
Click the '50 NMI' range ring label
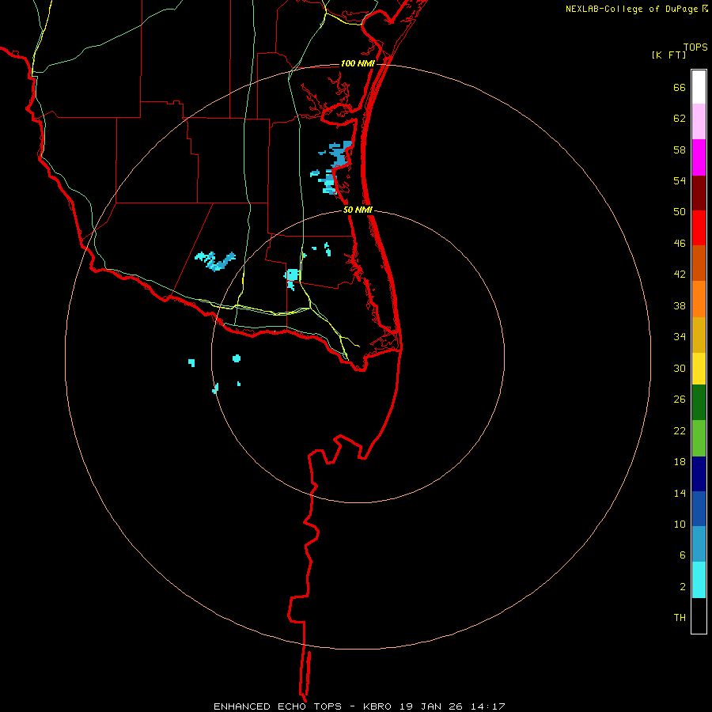point(358,210)
